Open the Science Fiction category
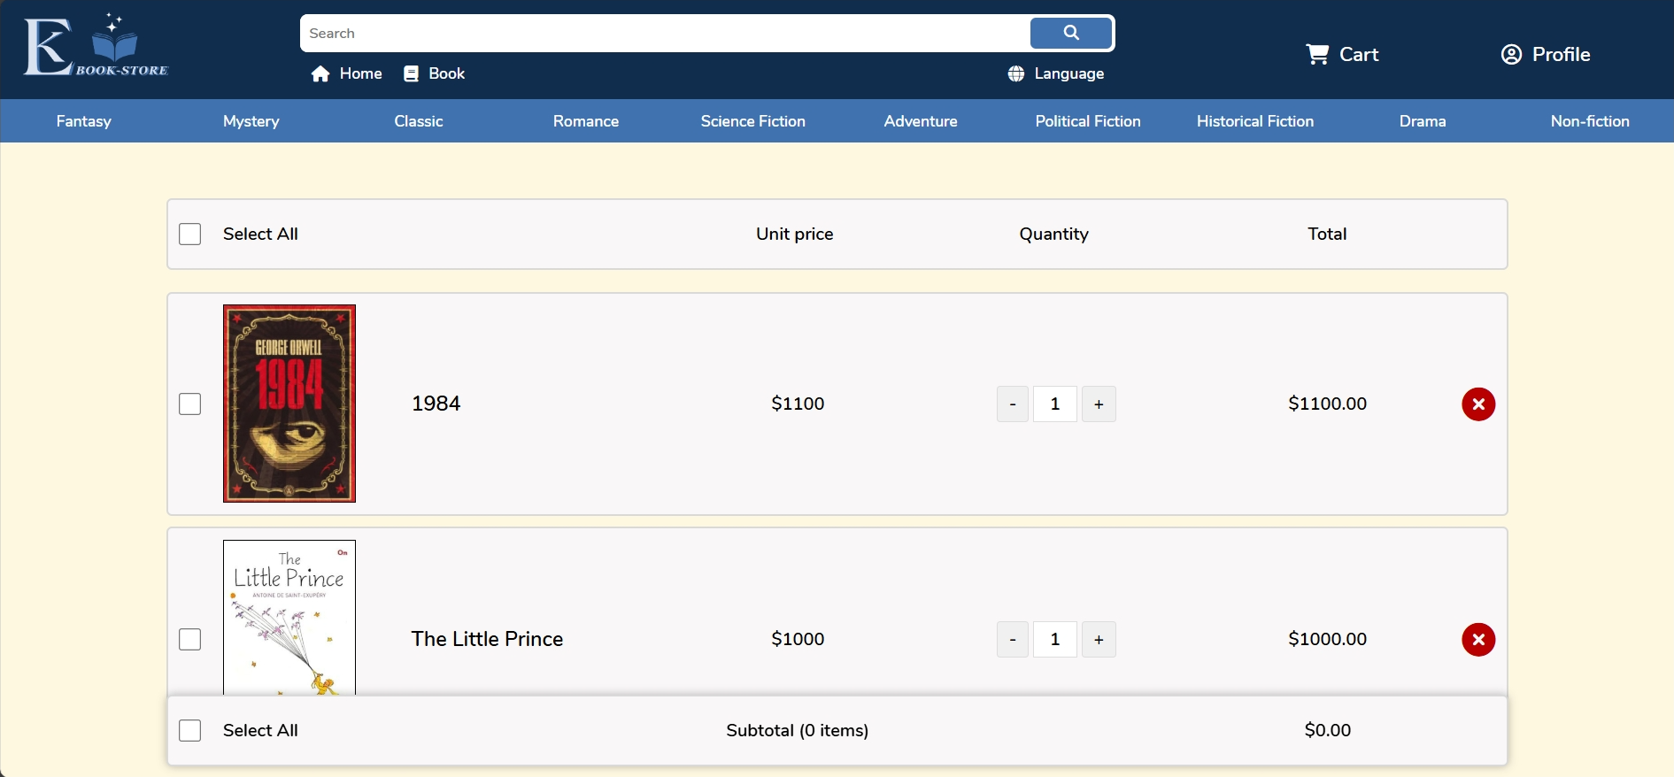The width and height of the screenshot is (1674, 777). coord(752,121)
